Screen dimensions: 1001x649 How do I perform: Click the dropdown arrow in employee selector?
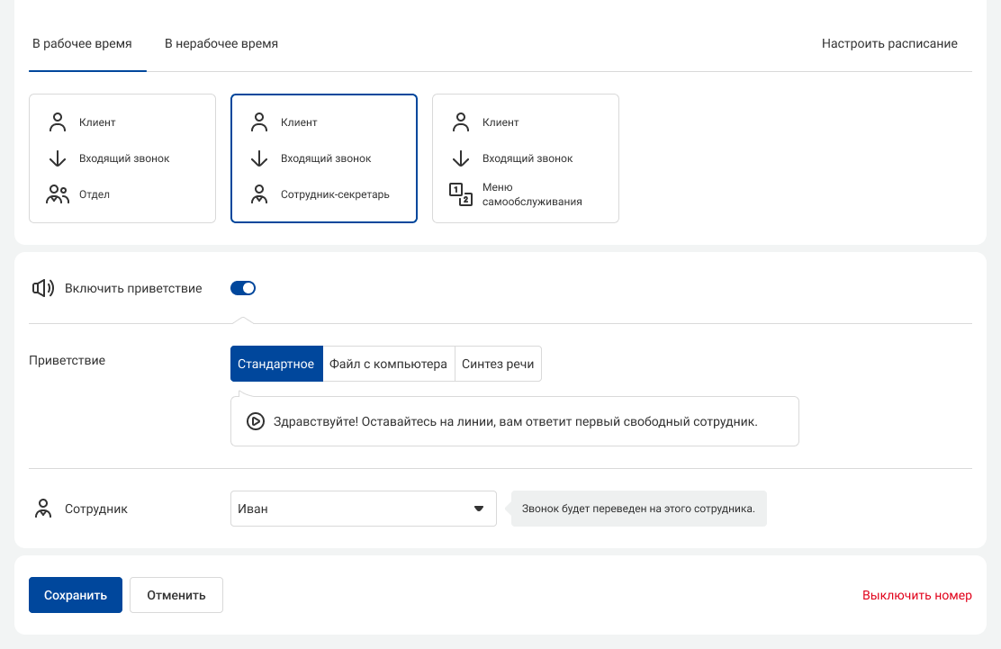pos(479,509)
